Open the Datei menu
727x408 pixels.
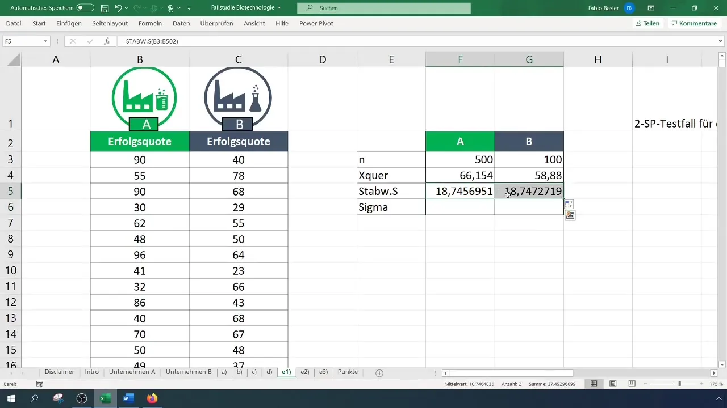14,23
